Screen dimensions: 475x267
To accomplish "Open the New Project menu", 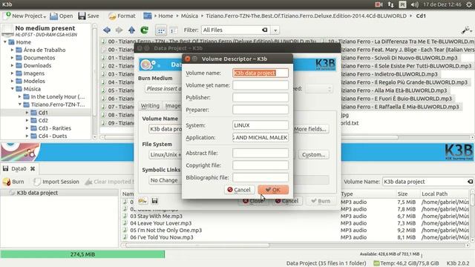I will [x=24, y=16].
